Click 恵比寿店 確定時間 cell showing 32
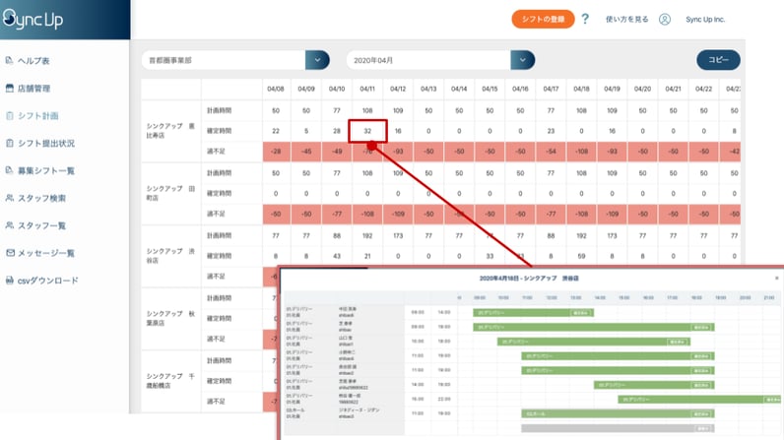The height and width of the screenshot is (440, 784). coord(367,131)
